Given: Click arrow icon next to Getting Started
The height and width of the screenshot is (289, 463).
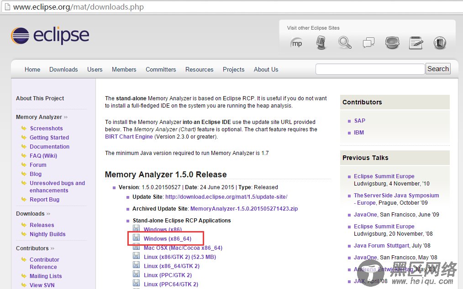Looking at the screenshot, I should click(x=24, y=137).
